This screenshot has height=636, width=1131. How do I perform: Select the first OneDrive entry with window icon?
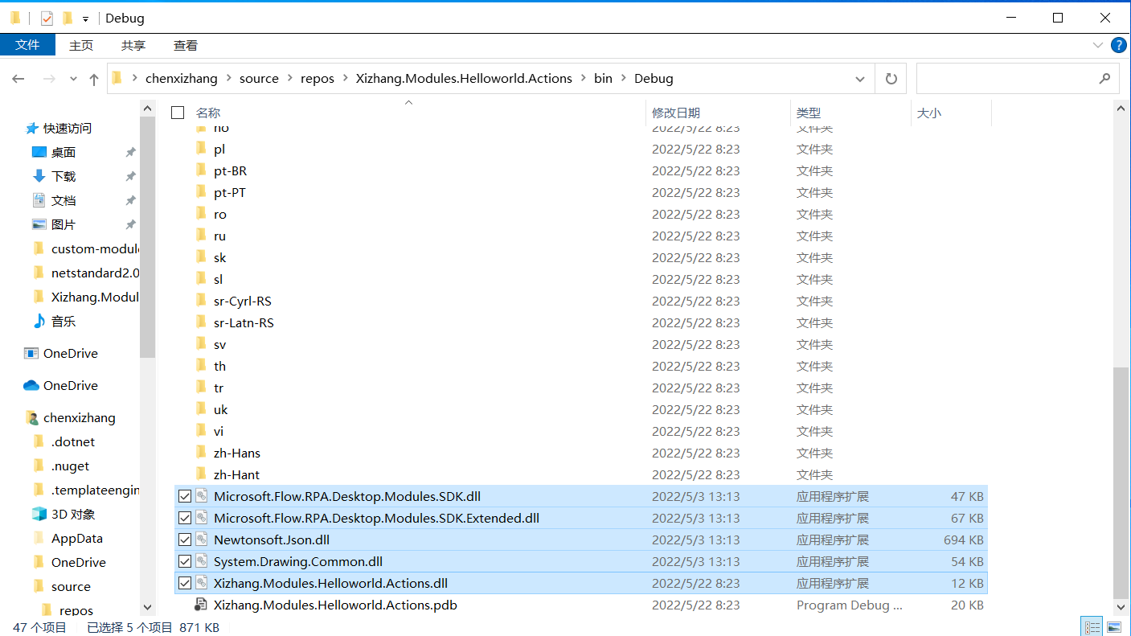[71, 353]
